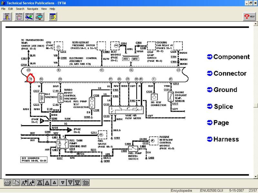The width and height of the screenshot is (258, 193).
Task: Decrease text size with A-down icon
Action: pos(32,182)
